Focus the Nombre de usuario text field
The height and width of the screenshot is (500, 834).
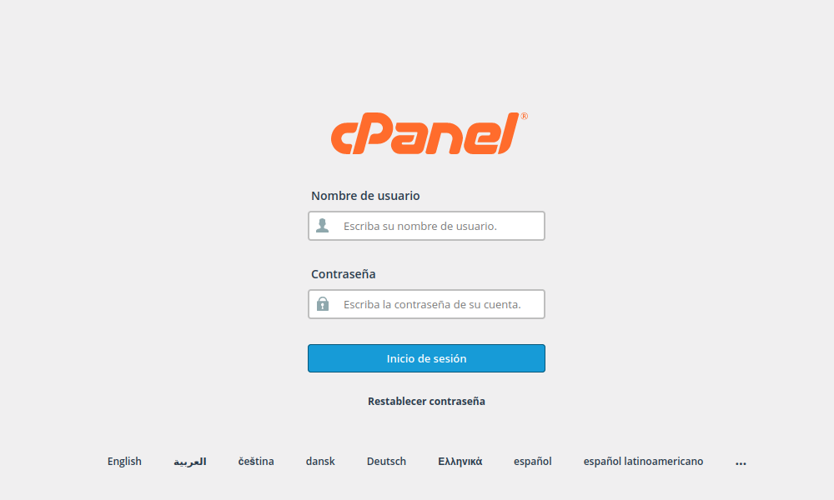click(x=426, y=226)
